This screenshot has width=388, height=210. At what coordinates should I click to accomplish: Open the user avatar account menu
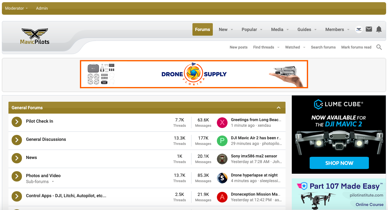pos(359,29)
